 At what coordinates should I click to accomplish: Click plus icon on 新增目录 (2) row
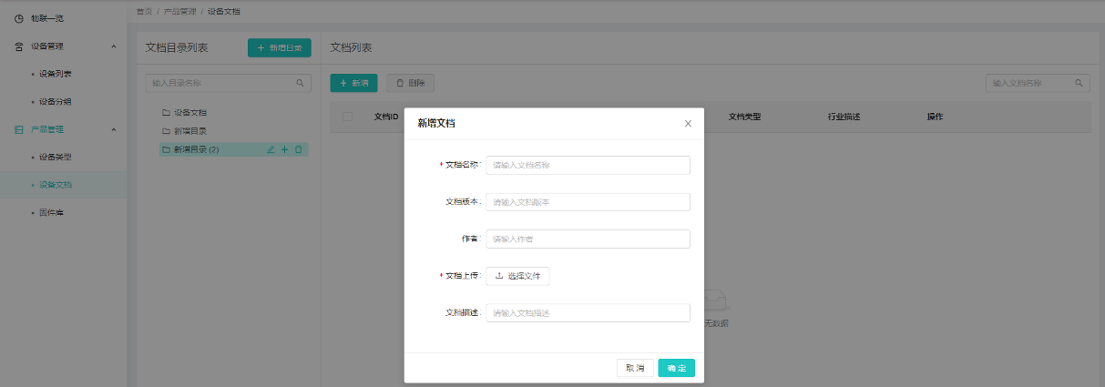click(x=284, y=149)
